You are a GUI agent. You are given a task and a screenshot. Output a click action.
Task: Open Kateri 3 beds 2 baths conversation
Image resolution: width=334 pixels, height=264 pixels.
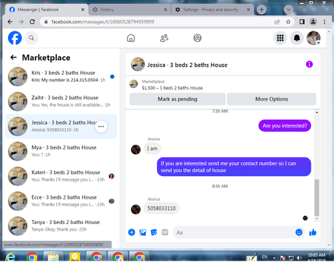click(61, 176)
